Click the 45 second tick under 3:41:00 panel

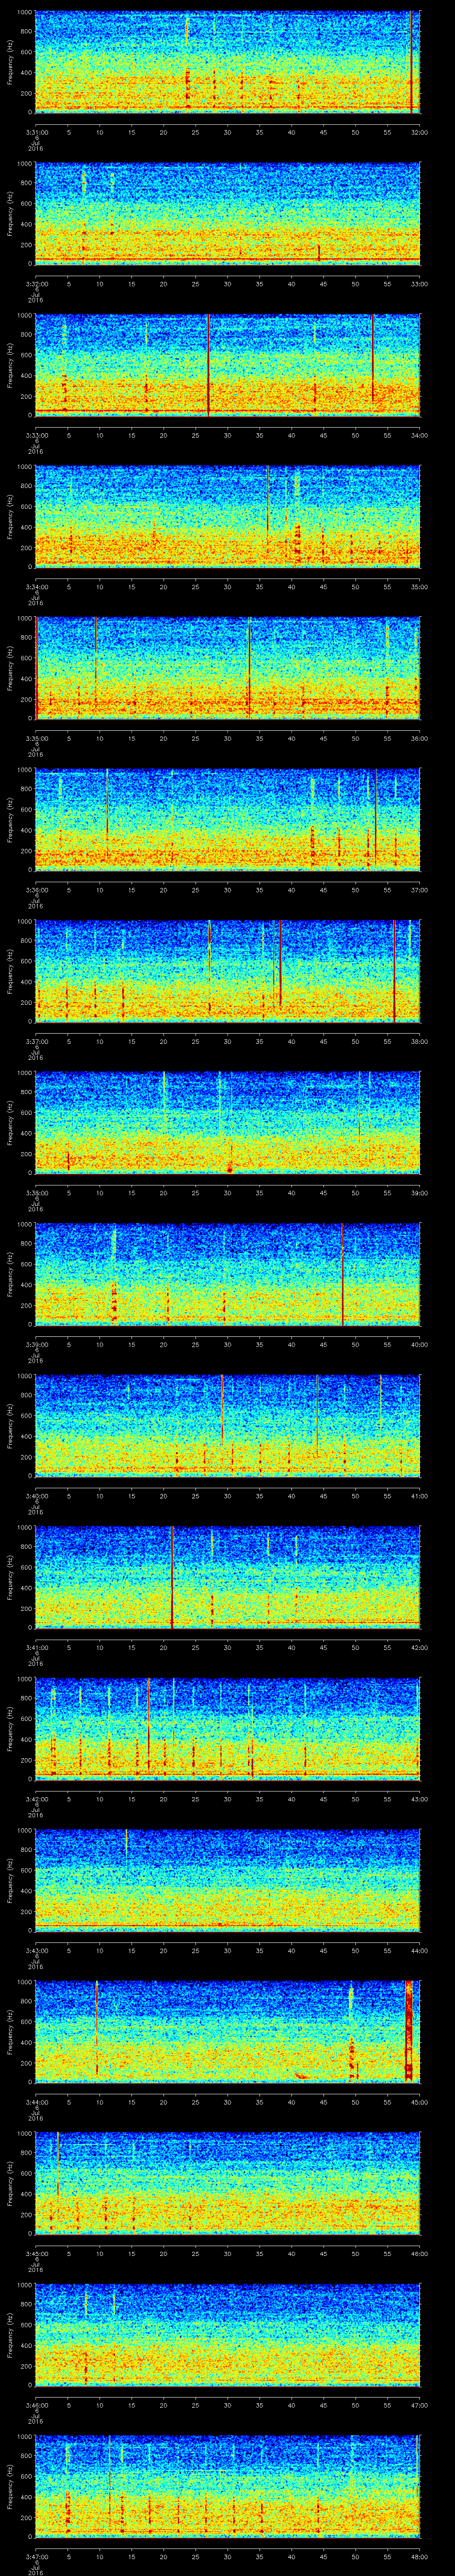pyautogui.click(x=324, y=1647)
